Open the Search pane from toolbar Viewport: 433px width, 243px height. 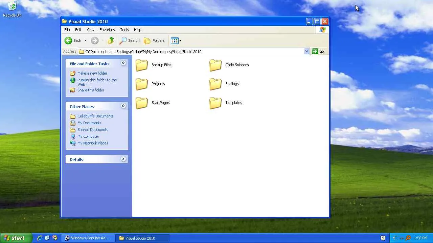click(x=130, y=40)
